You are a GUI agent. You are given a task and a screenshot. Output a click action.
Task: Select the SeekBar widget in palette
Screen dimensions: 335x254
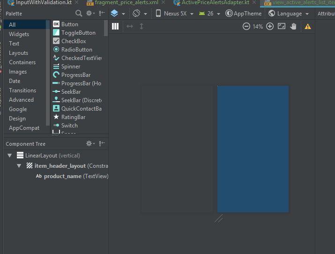[x=71, y=92]
